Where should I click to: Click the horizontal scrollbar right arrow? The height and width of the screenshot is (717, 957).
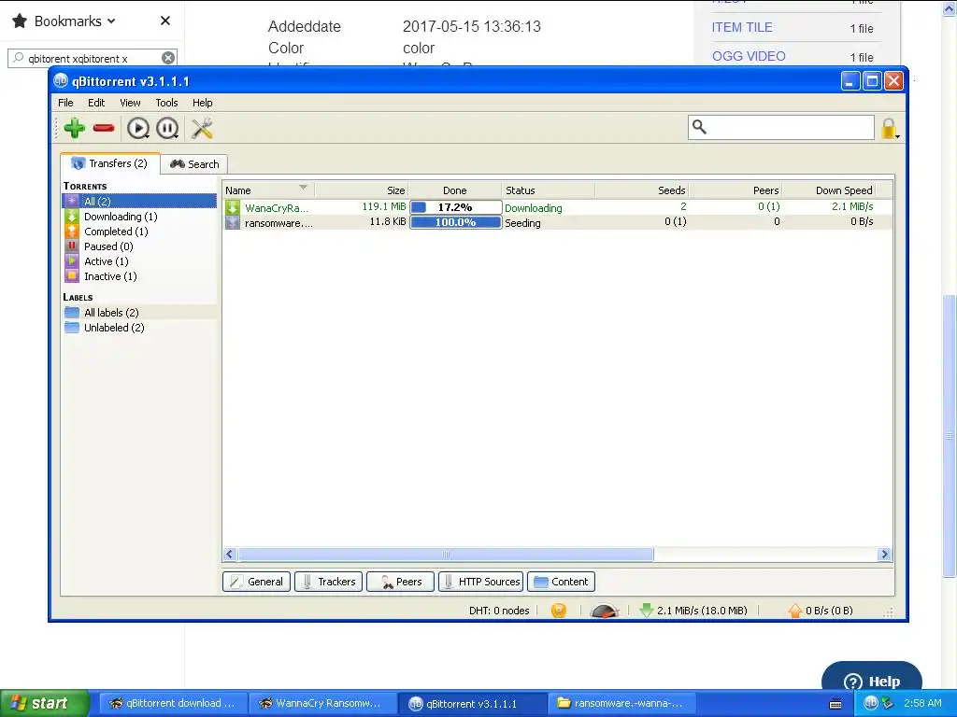tap(884, 555)
